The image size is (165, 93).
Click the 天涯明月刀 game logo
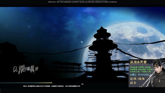coord(26,69)
